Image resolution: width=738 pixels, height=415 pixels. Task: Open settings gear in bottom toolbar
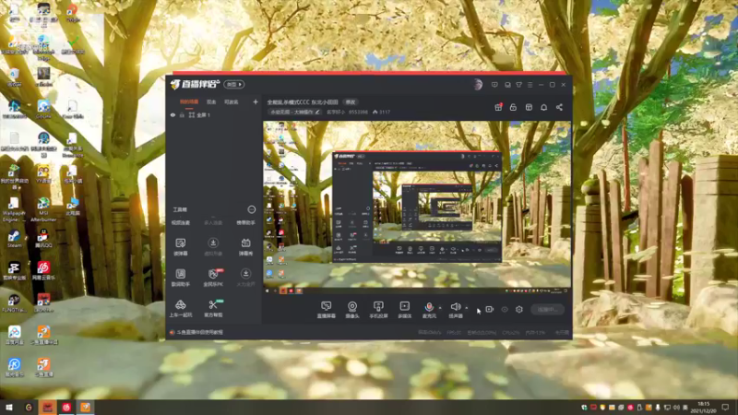pos(519,309)
